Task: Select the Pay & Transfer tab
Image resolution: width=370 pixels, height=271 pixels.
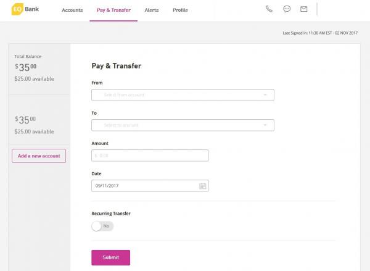Action: click(x=113, y=10)
